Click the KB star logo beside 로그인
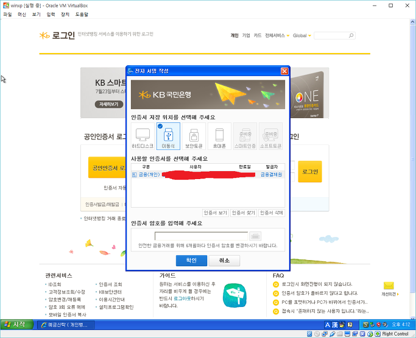The height and width of the screenshot is (338, 416). tap(44, 35)
